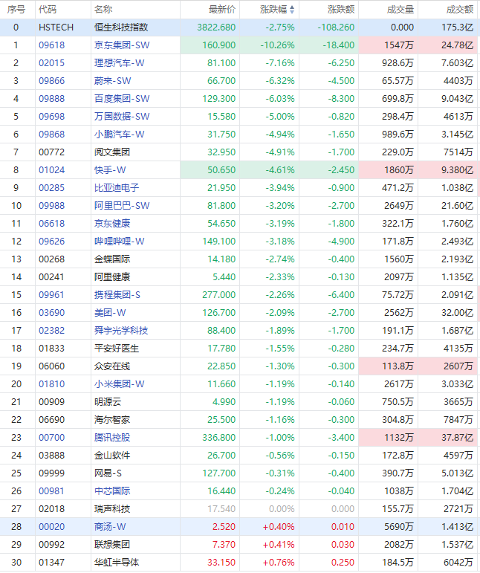
Task: Click the HSTECH index code
Action: [56, 27]
